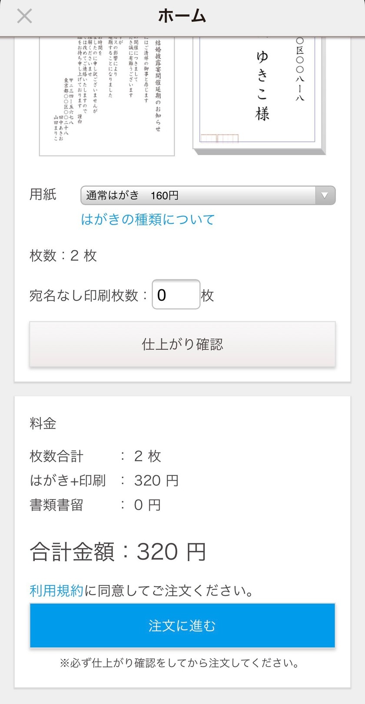Select the 枚数合計 2 枚 row
The width and height of the screenshot is (365, 704).
point(96,456)
